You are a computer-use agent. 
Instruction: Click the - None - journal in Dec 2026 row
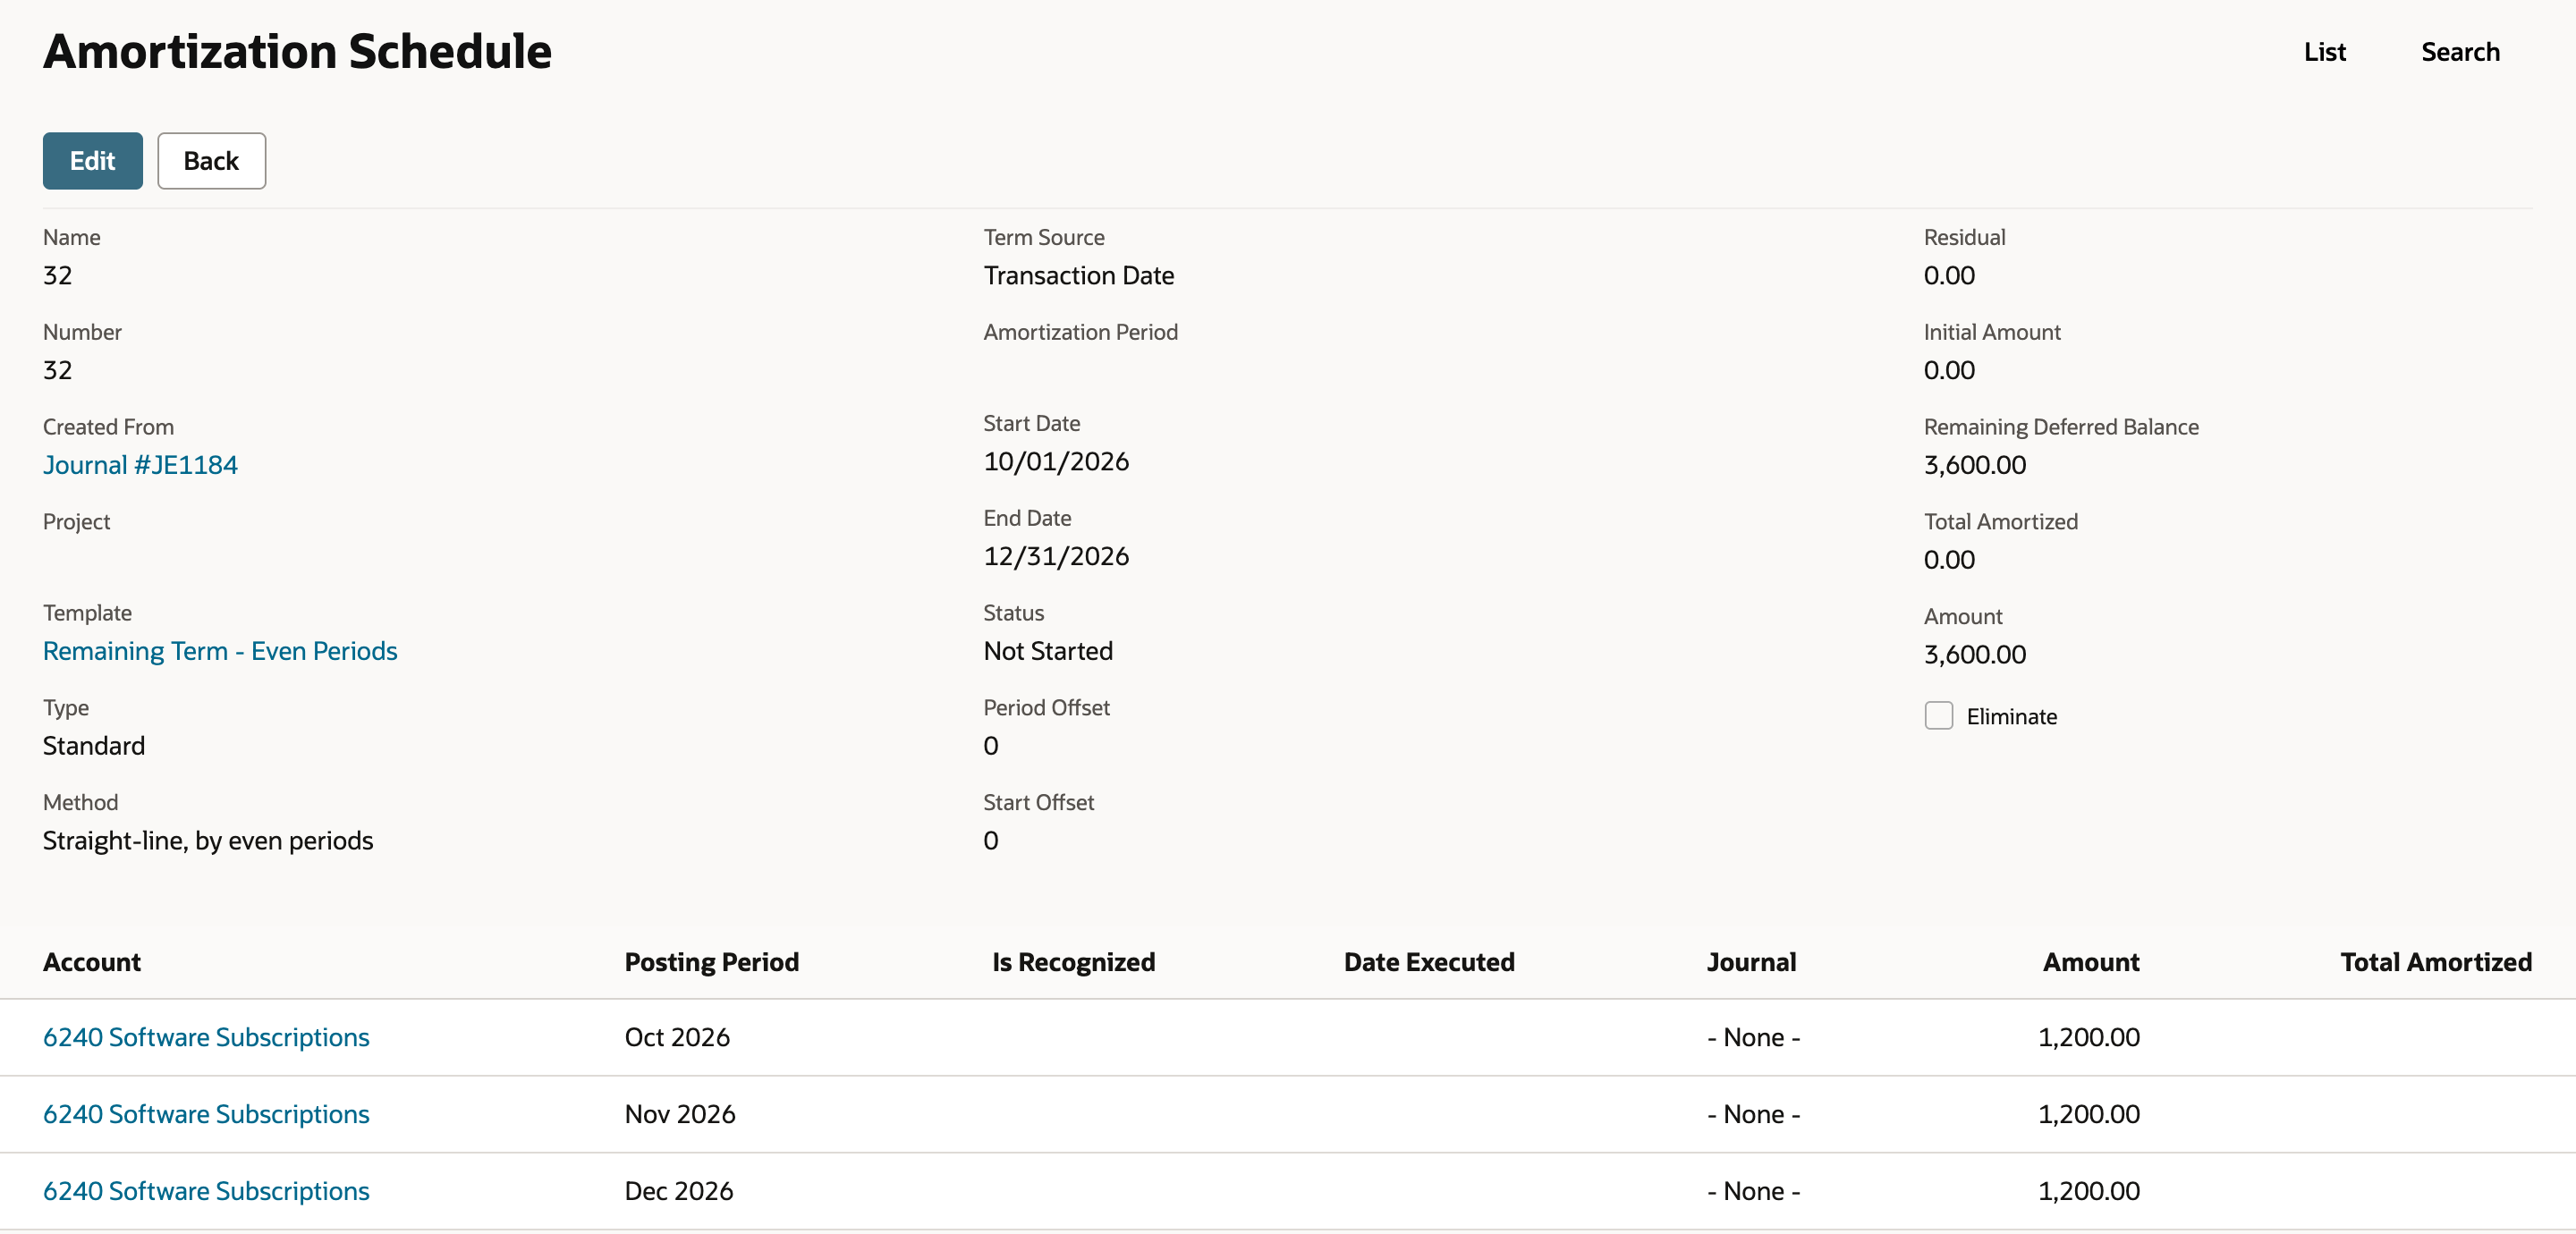click(1754, 1191)
